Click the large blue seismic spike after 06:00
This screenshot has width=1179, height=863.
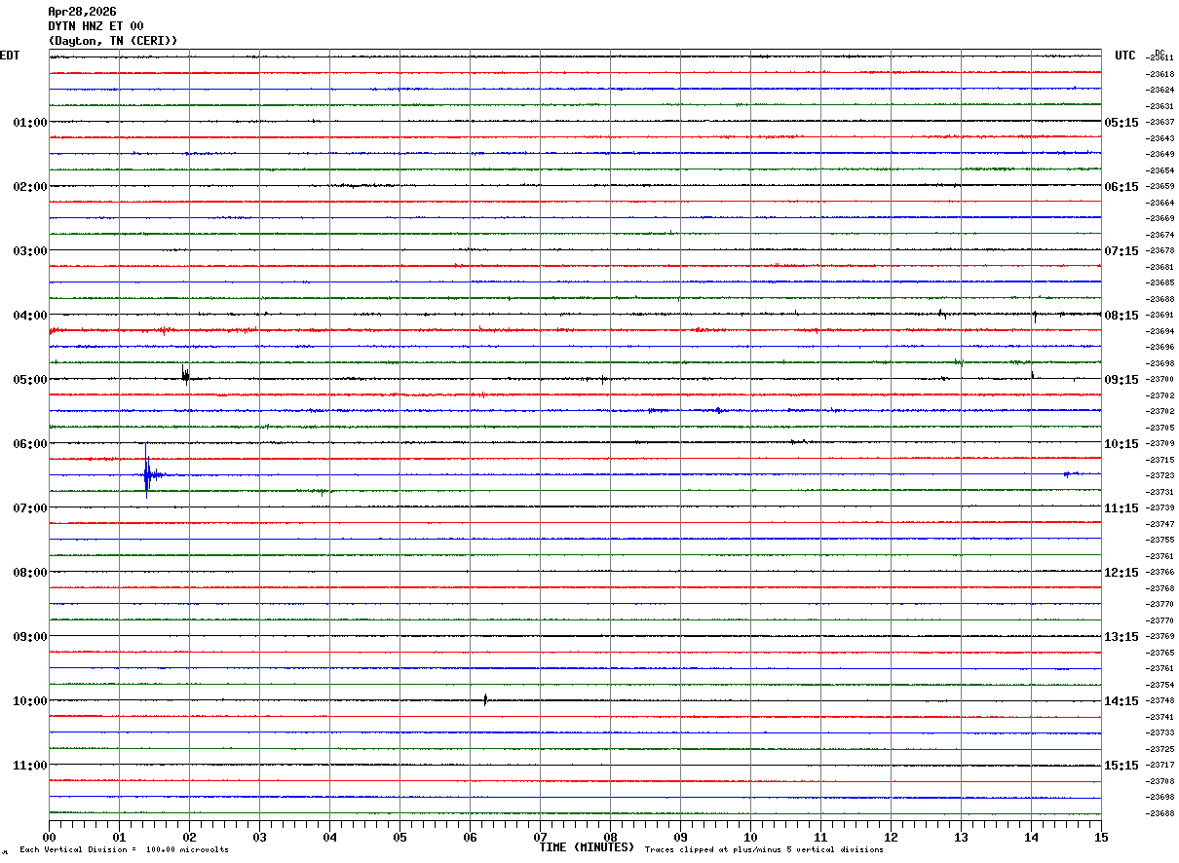tap(147, 474)
